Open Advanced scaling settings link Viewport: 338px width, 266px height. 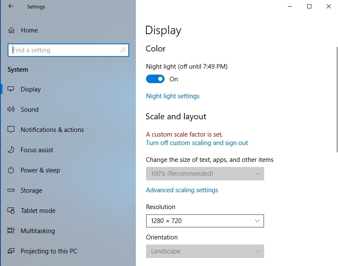pyautogui.click(x=182, y=190)
